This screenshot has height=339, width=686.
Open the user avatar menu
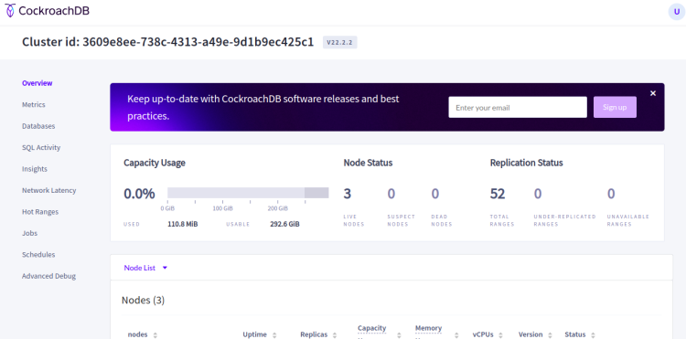pyautogui.click(x=676, y=12)
